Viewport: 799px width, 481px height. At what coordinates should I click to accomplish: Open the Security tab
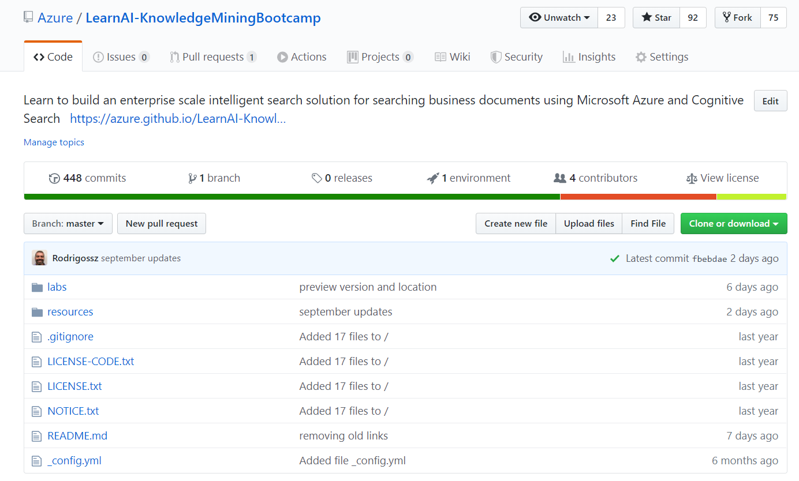point(516,57)
